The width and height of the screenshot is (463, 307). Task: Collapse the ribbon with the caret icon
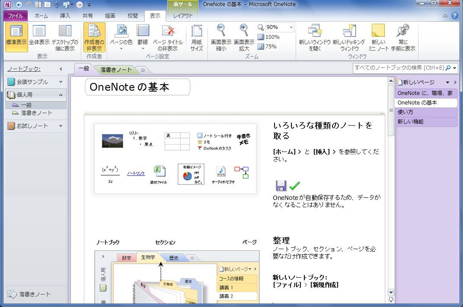tap(445, 16)
